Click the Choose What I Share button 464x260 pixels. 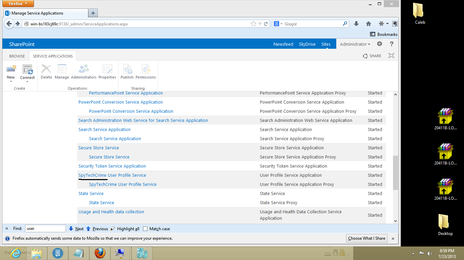click(x=367, y=238)
